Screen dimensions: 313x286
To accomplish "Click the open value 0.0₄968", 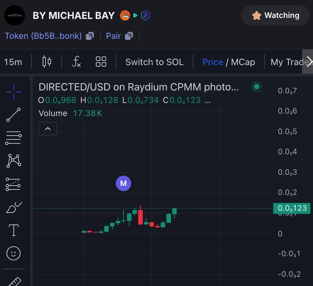I will coord(61,100).
